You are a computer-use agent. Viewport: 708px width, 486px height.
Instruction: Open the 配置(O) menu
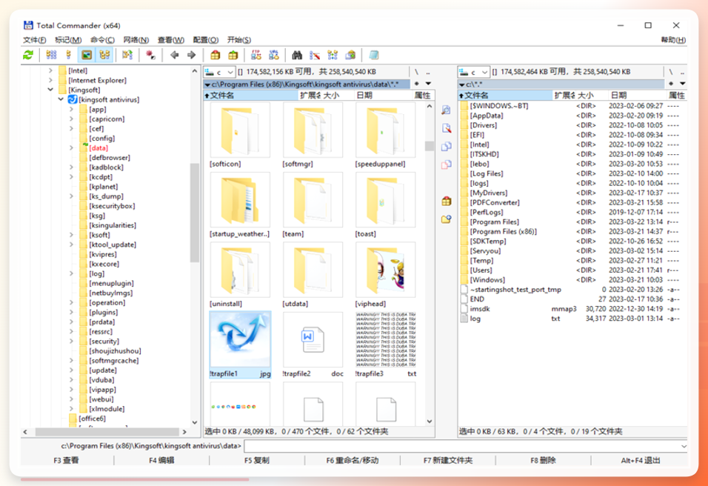(x=205, y=40)
